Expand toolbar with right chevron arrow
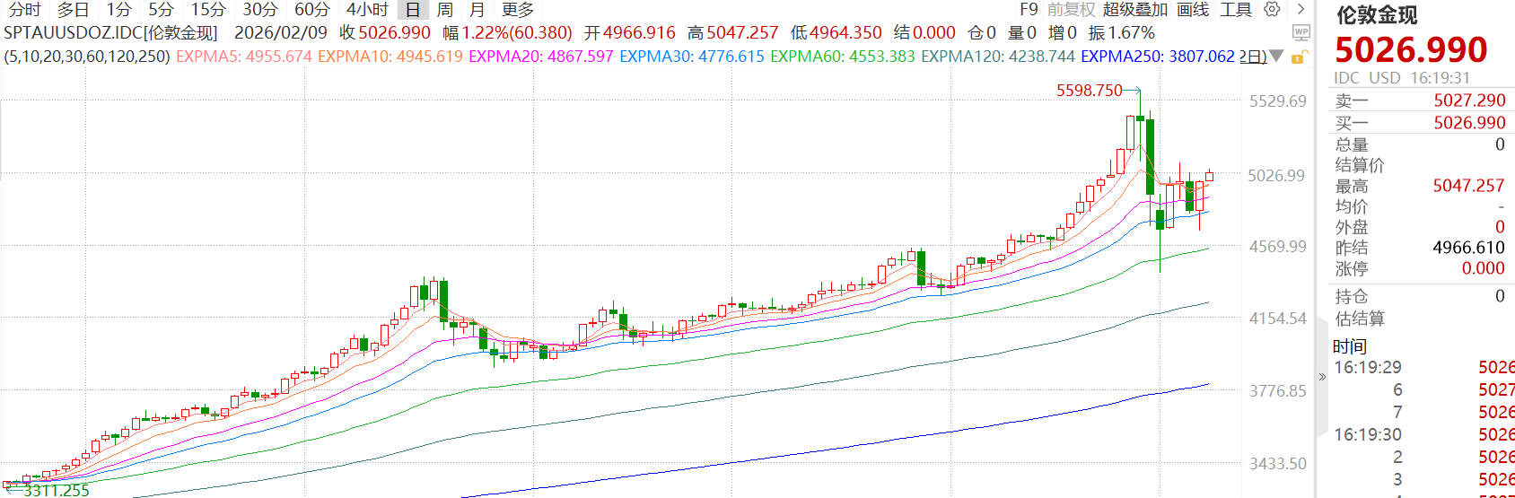 coord(1300,9)
